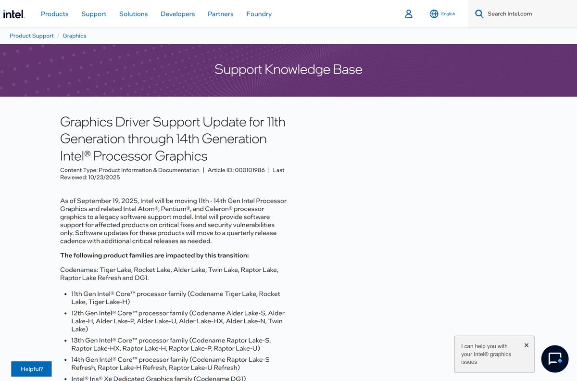Image resolution: width=577 pixels, height=381 pixels.
Task: Click the 12th Gen Intel Core bullet item
Action: (x=178, y=321)
